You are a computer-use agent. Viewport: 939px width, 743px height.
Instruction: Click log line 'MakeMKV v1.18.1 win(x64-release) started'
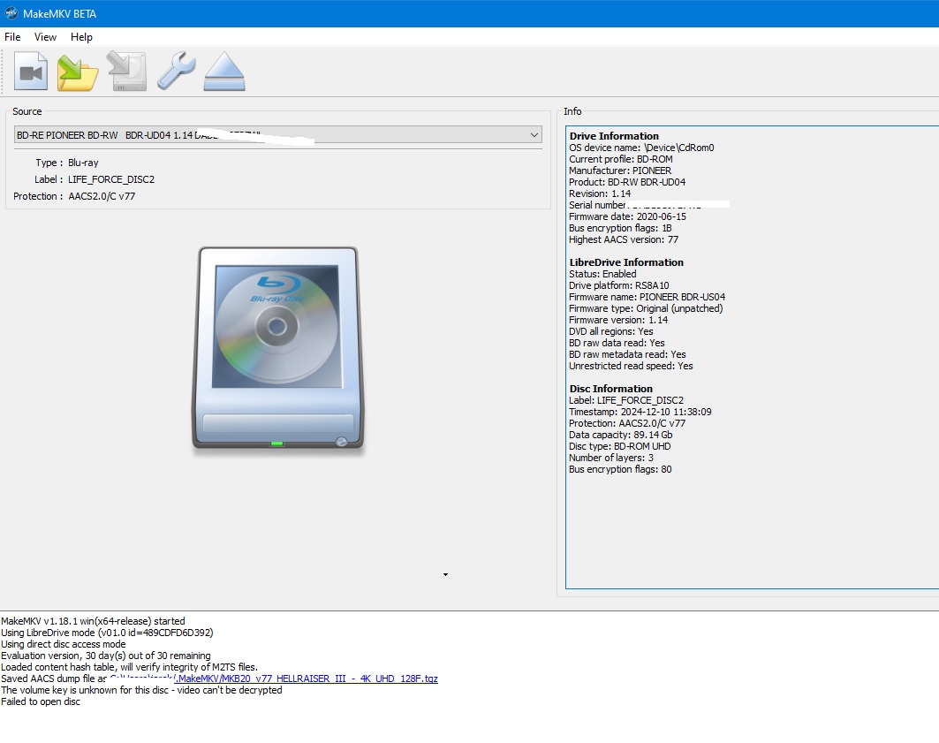coord(93,621)
